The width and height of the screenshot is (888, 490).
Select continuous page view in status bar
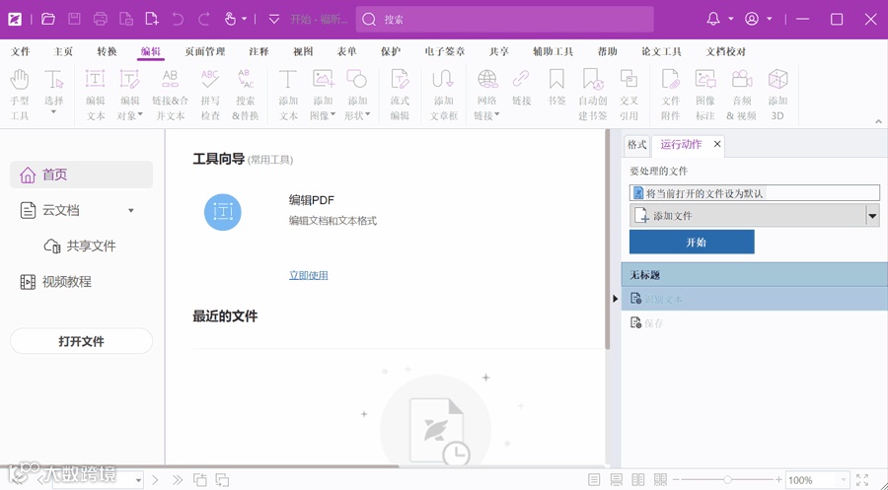coord(616,480)
